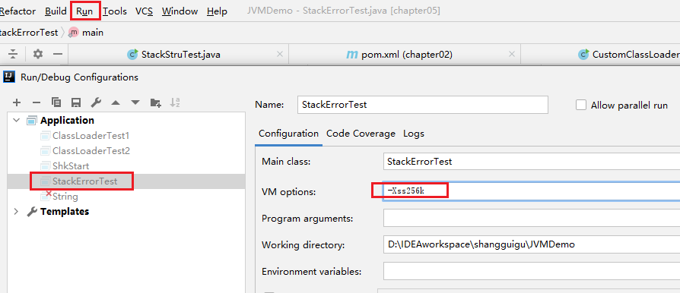Viewport: 680px width, 293px height.
Task: Sort configurations alphabetically icon
Action: coord(175,102)
